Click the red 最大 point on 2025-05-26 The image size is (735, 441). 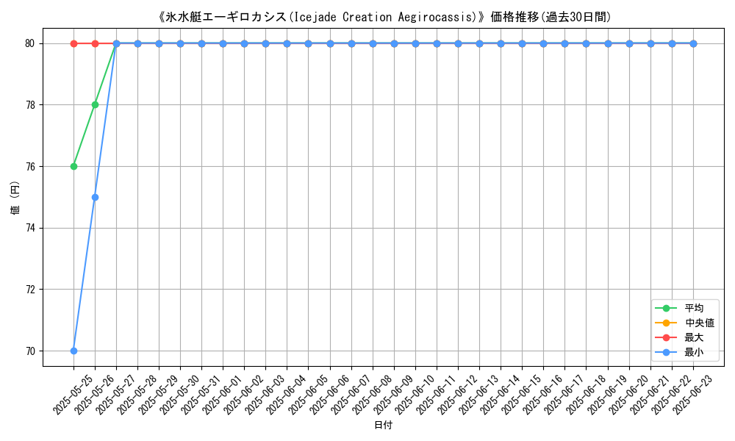[95, 43]
